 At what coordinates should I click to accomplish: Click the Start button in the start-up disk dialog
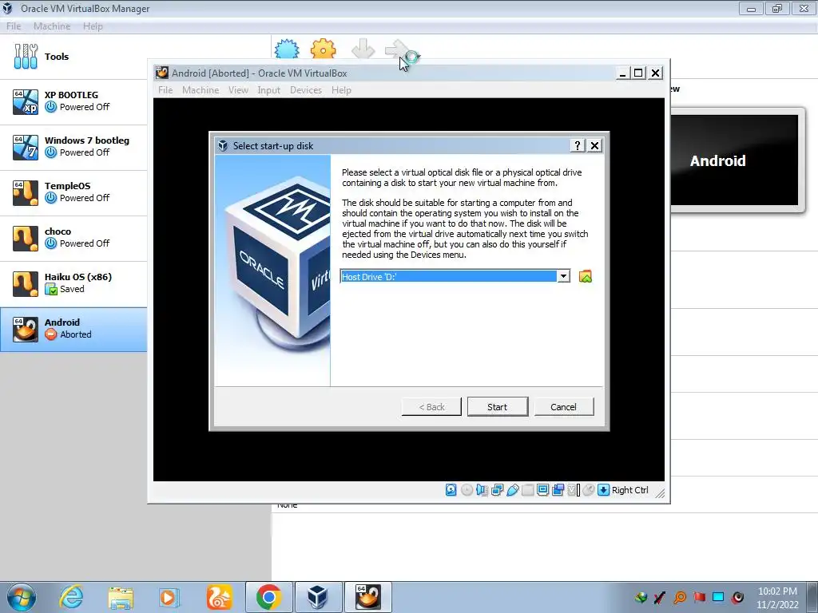click(x=497, y=406)
